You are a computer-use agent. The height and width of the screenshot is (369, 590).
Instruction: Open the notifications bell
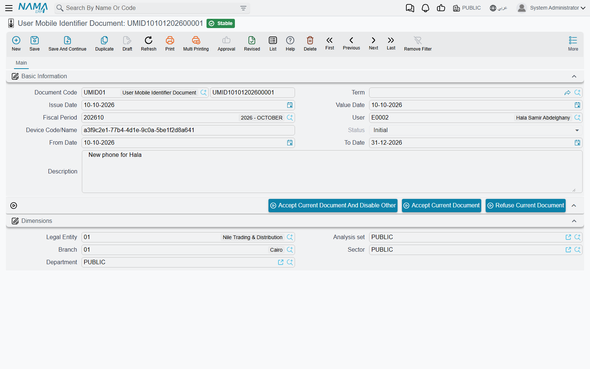426,8
